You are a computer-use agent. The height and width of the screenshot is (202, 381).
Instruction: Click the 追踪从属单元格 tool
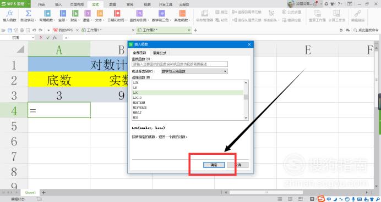coord(247,20)
